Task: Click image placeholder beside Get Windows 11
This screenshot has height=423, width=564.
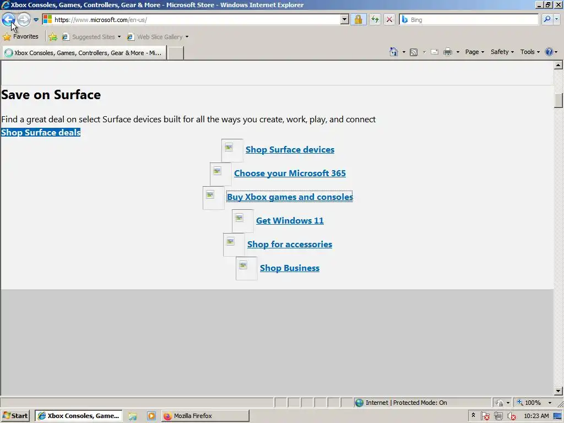Action: point(243,221)
